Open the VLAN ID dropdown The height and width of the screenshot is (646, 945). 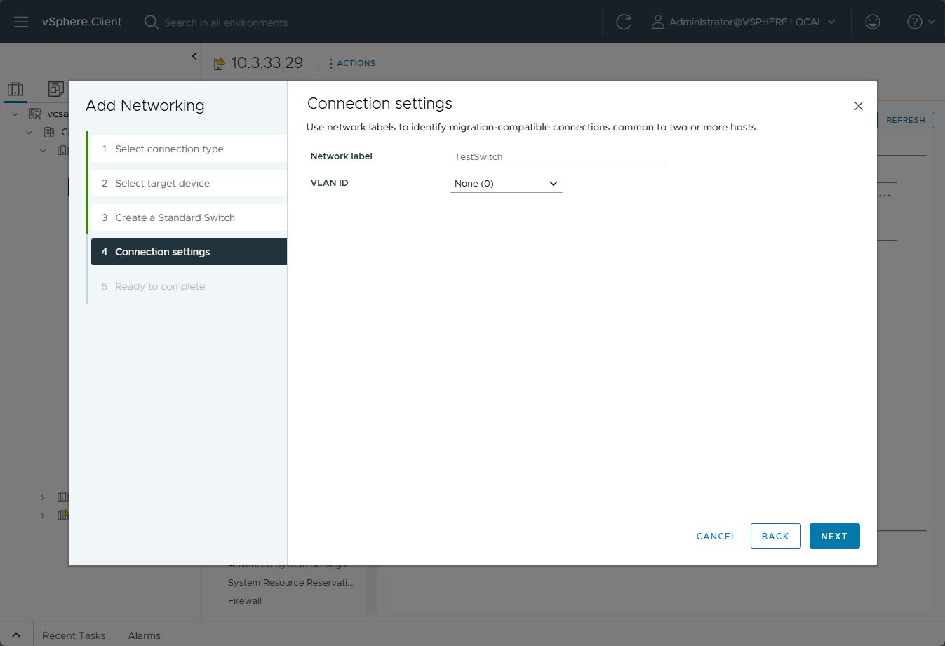click(506, 184)
